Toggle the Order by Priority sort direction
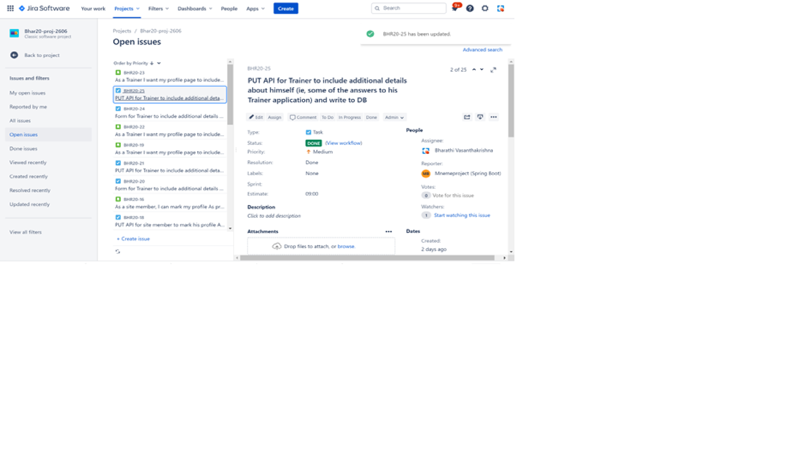This screenshot has width=785, height=471. click(x=152, y=63)
